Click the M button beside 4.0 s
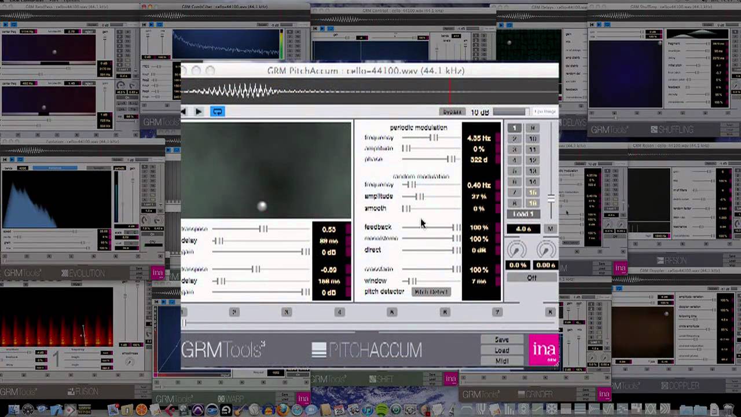The image size is (741, 417). 550,229
